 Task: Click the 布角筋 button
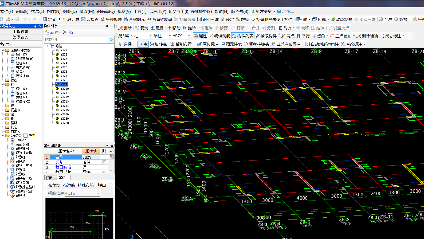click(54, 185)
